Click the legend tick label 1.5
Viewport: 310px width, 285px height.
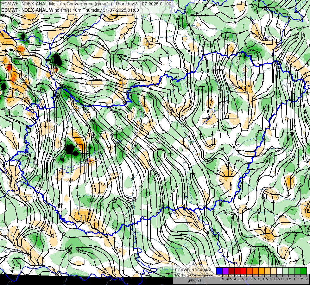[301, 279]
